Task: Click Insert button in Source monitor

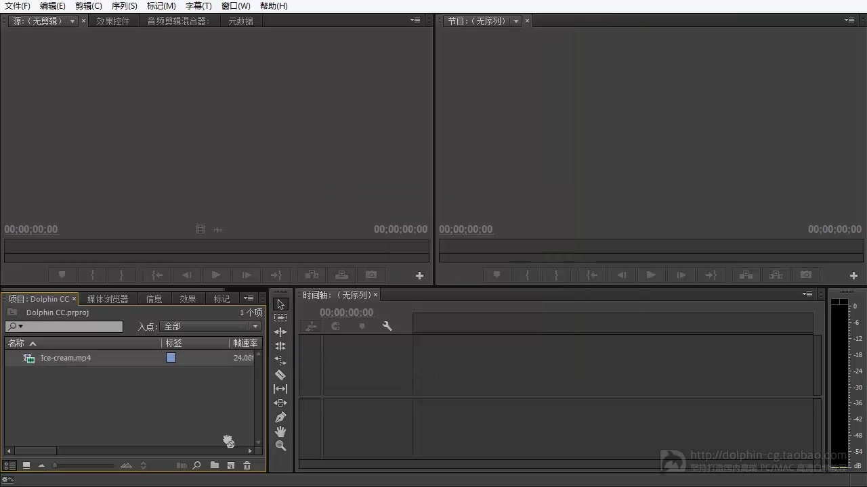Action: click(x=312, y=275)
